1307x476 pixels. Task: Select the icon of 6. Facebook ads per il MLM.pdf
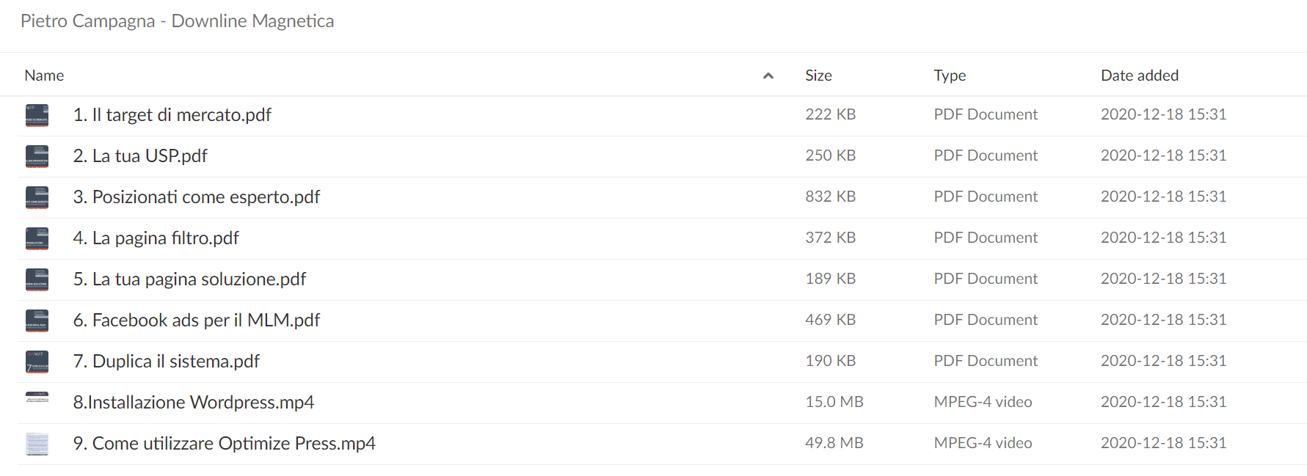37,321
